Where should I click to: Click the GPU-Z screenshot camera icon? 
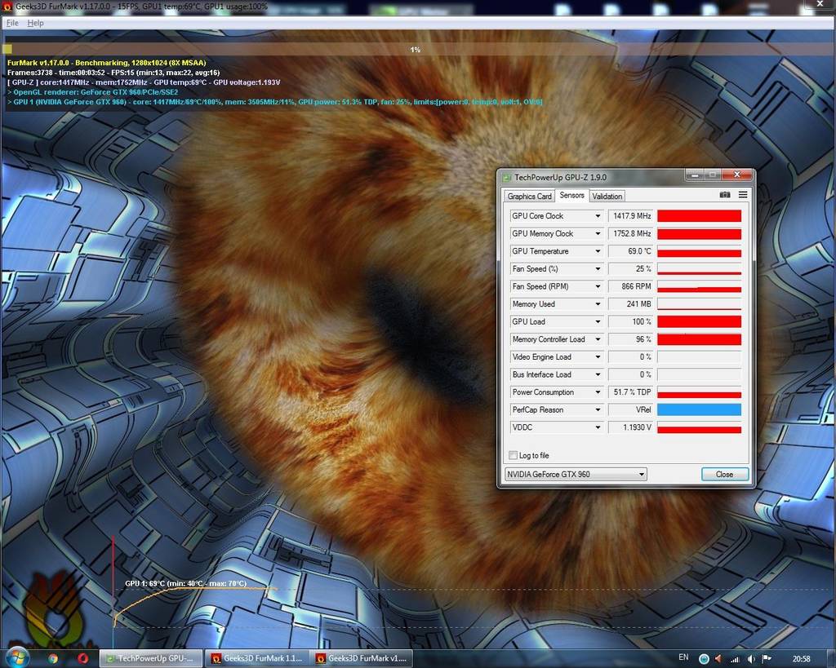725,195
